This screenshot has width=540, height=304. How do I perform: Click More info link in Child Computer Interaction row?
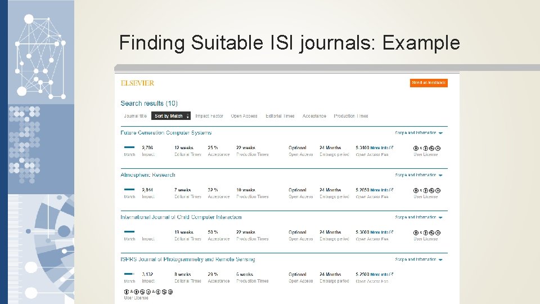[x=381, y=232]
